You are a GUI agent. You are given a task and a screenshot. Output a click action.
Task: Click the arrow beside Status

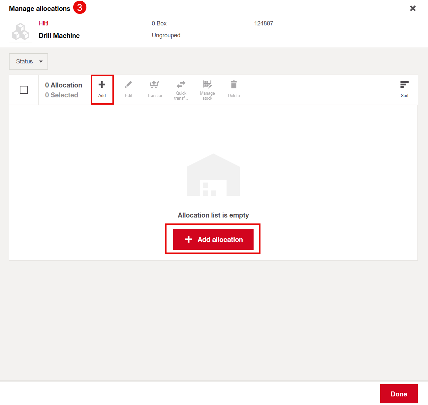tap(41, 62)
